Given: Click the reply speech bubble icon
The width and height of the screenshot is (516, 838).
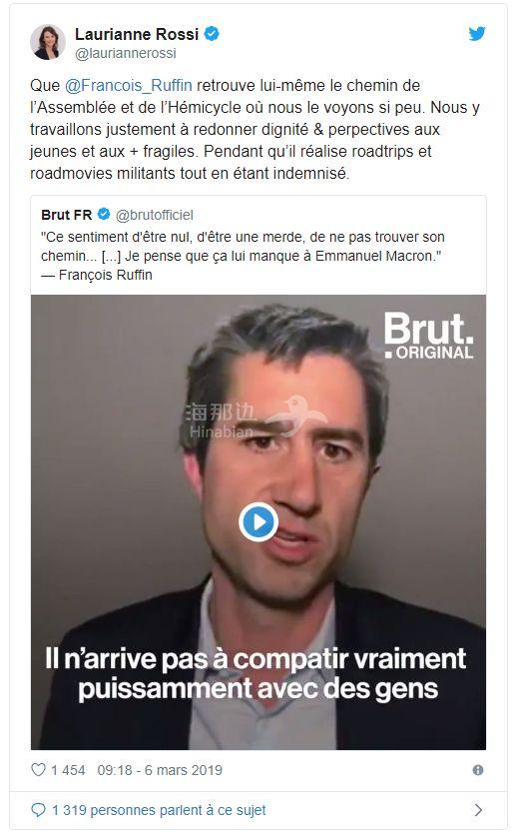Looking at the screenshot, I should tap(39, 810).
